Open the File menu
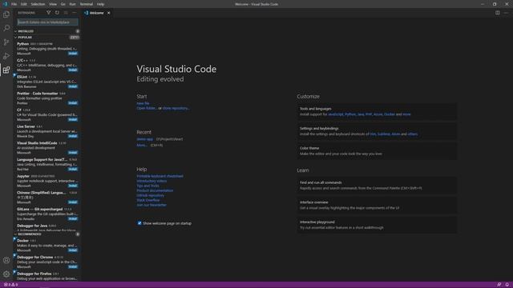The image size is (513, 288). [x=14, y=4]
